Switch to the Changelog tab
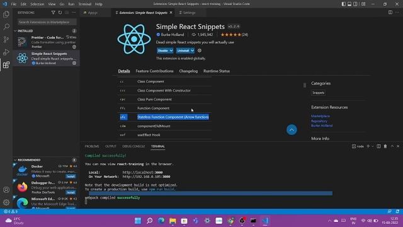The image size is (403, 227). point(188,71)
